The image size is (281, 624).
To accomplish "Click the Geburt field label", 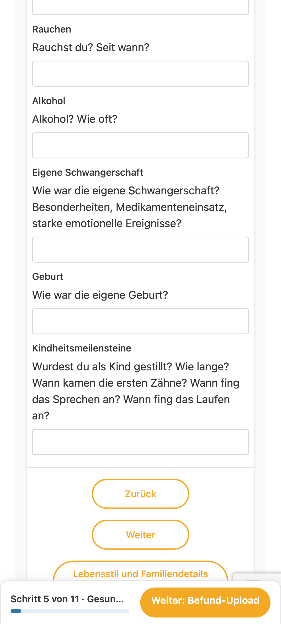I will coord(48,276).
